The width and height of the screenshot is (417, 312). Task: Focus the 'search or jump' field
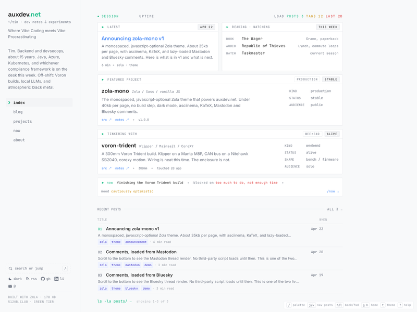click(x=38, y=268)
